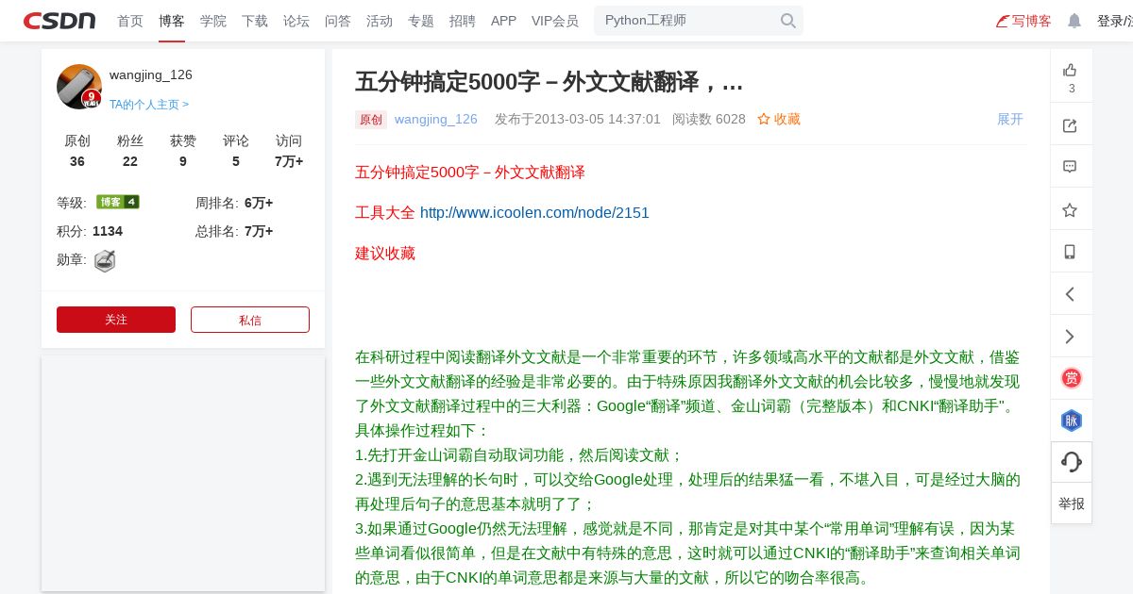Click the 访问 count 7万+
This screenshot has height=594, width=1133.
tap(289, 161)
